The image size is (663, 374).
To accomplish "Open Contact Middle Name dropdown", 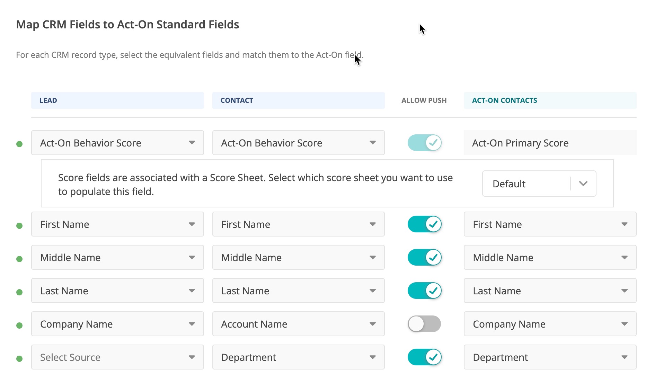I will [x=298, y=258].
